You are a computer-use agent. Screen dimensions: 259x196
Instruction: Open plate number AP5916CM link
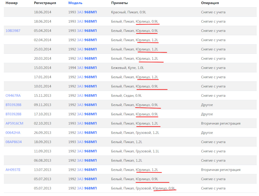point(14,123)
